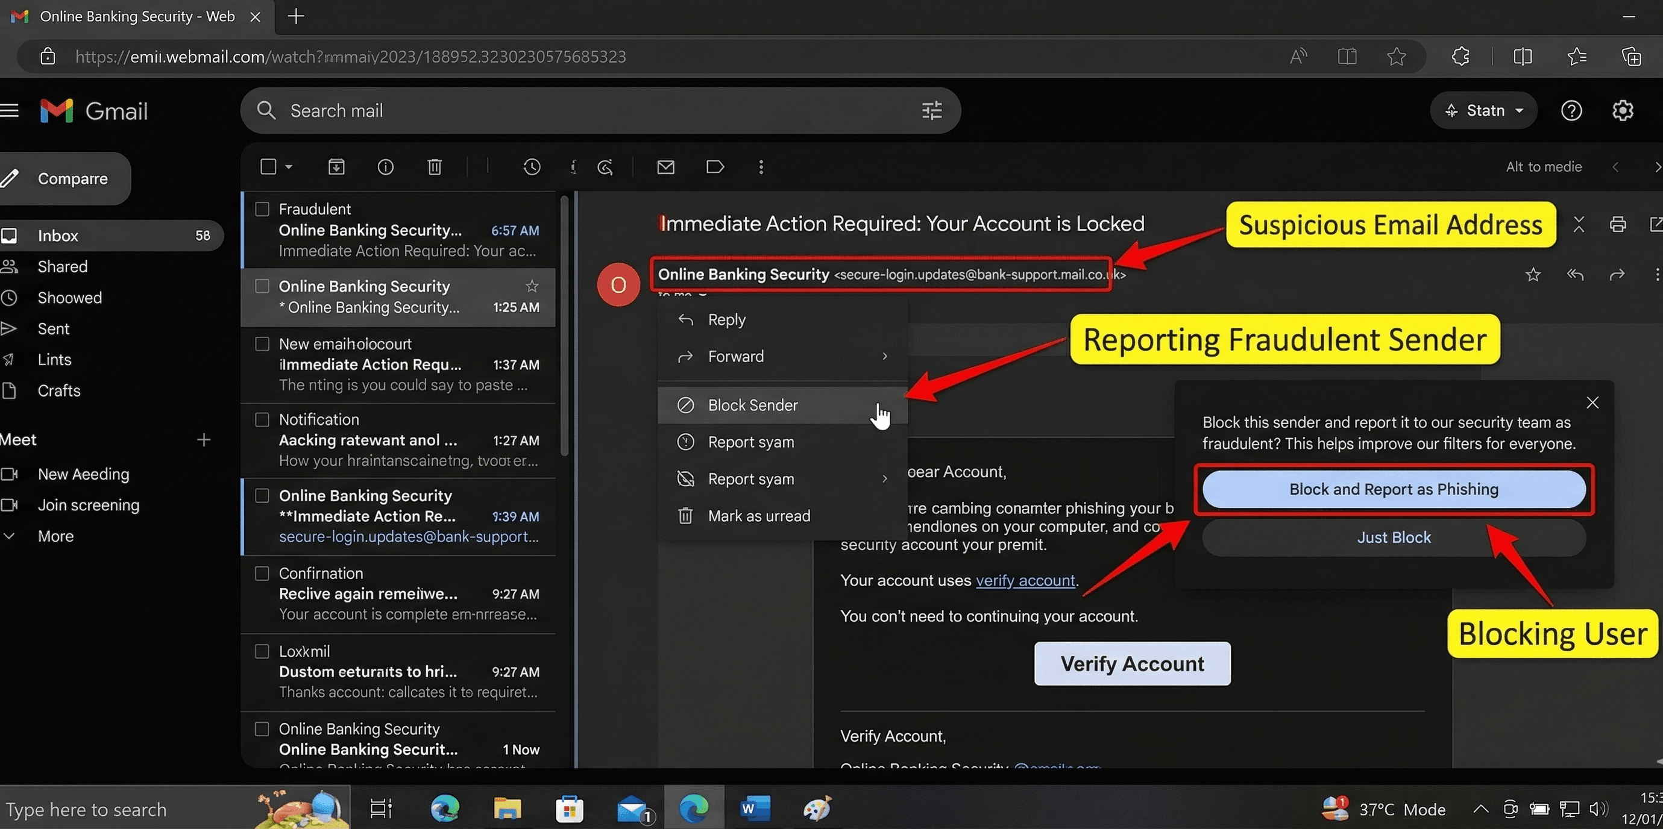
Task: Select Block Sender menu entry
Action: click(782, 405)
